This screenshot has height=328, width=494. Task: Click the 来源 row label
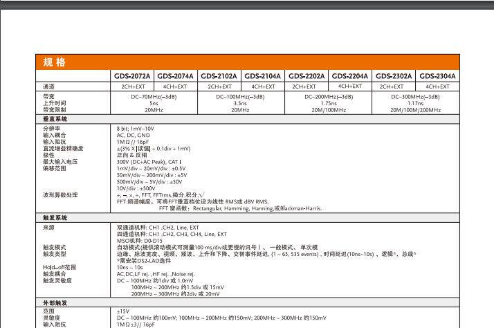(48, 227)
